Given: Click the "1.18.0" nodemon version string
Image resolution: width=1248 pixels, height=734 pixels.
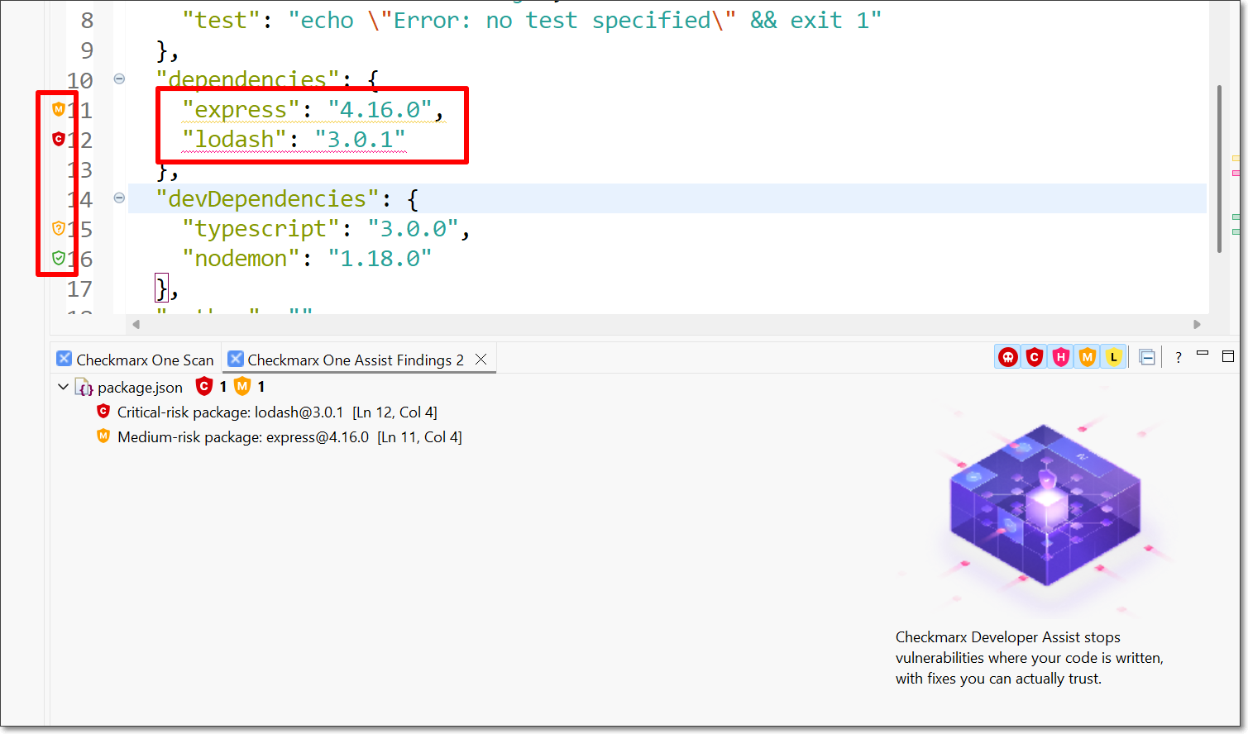Looking at the screenshot, I should [x=380, y=259].
